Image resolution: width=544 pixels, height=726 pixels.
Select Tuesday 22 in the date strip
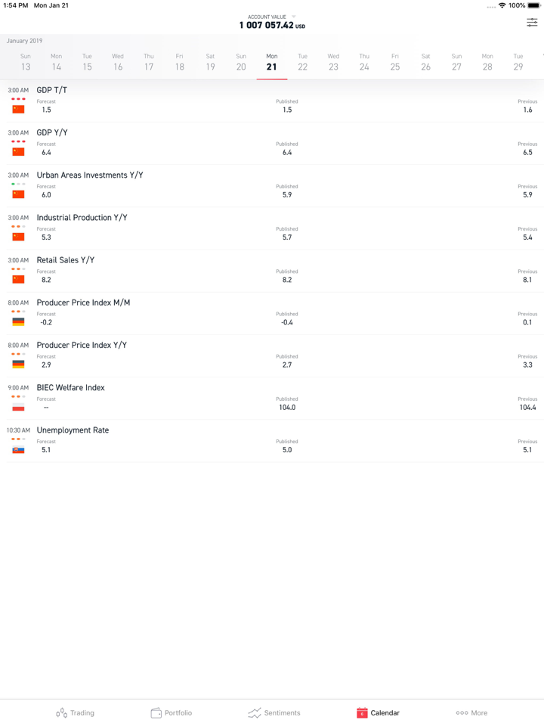(x=302, y=63)
